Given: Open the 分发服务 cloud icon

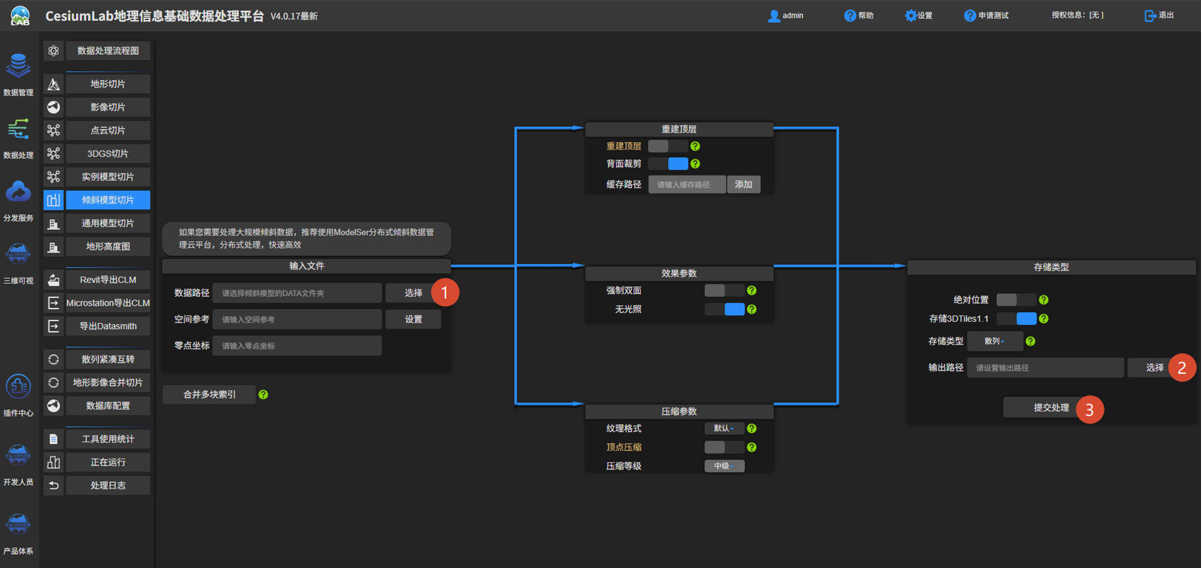Looking at the screenshot, I should click(x=18, y=193).
